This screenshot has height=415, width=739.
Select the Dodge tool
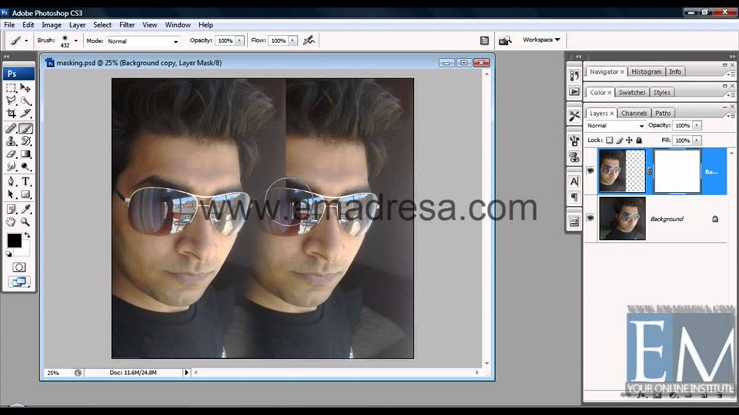click(25, 167)
